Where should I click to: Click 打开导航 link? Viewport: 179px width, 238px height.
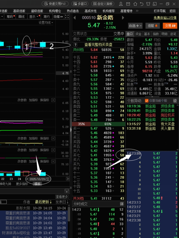coord(160,11)
